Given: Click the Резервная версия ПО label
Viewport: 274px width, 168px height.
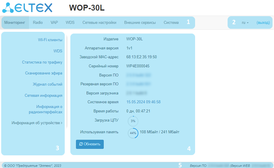Looking at the screenshot, I should click(x=99, y=84).
